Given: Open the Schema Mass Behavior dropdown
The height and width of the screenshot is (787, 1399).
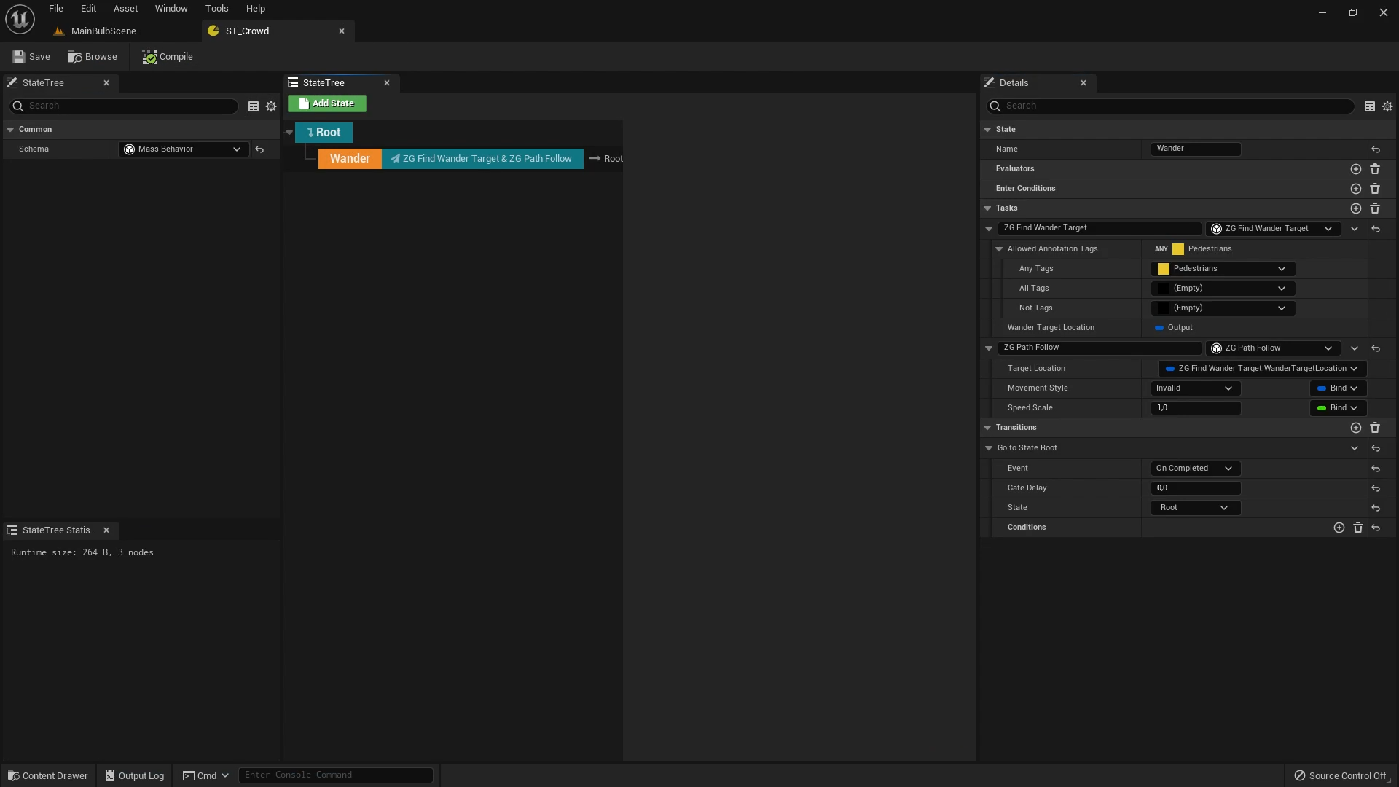Looking at the screenshot, I should point(183,149).
